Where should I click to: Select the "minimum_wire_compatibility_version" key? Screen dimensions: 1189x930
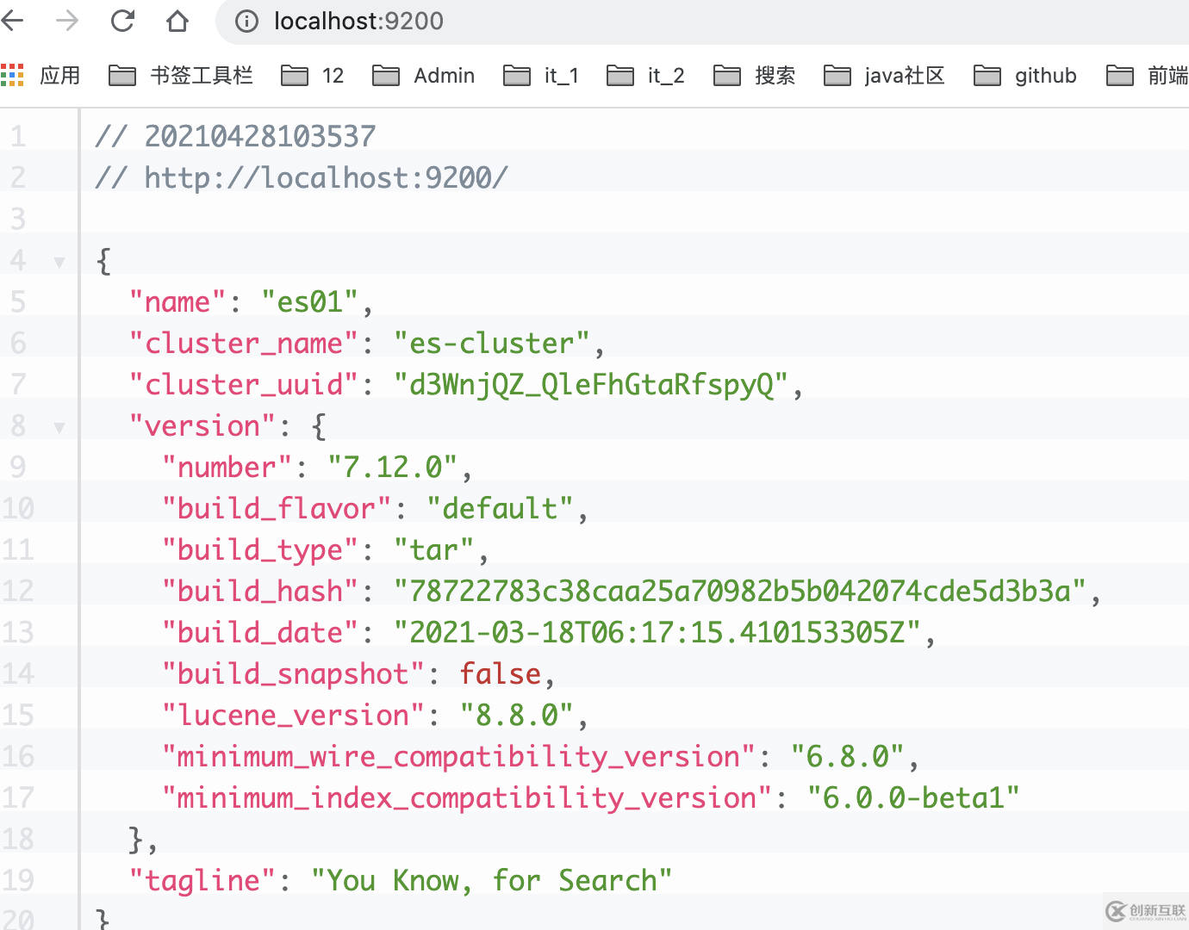[x=458, y=757]
